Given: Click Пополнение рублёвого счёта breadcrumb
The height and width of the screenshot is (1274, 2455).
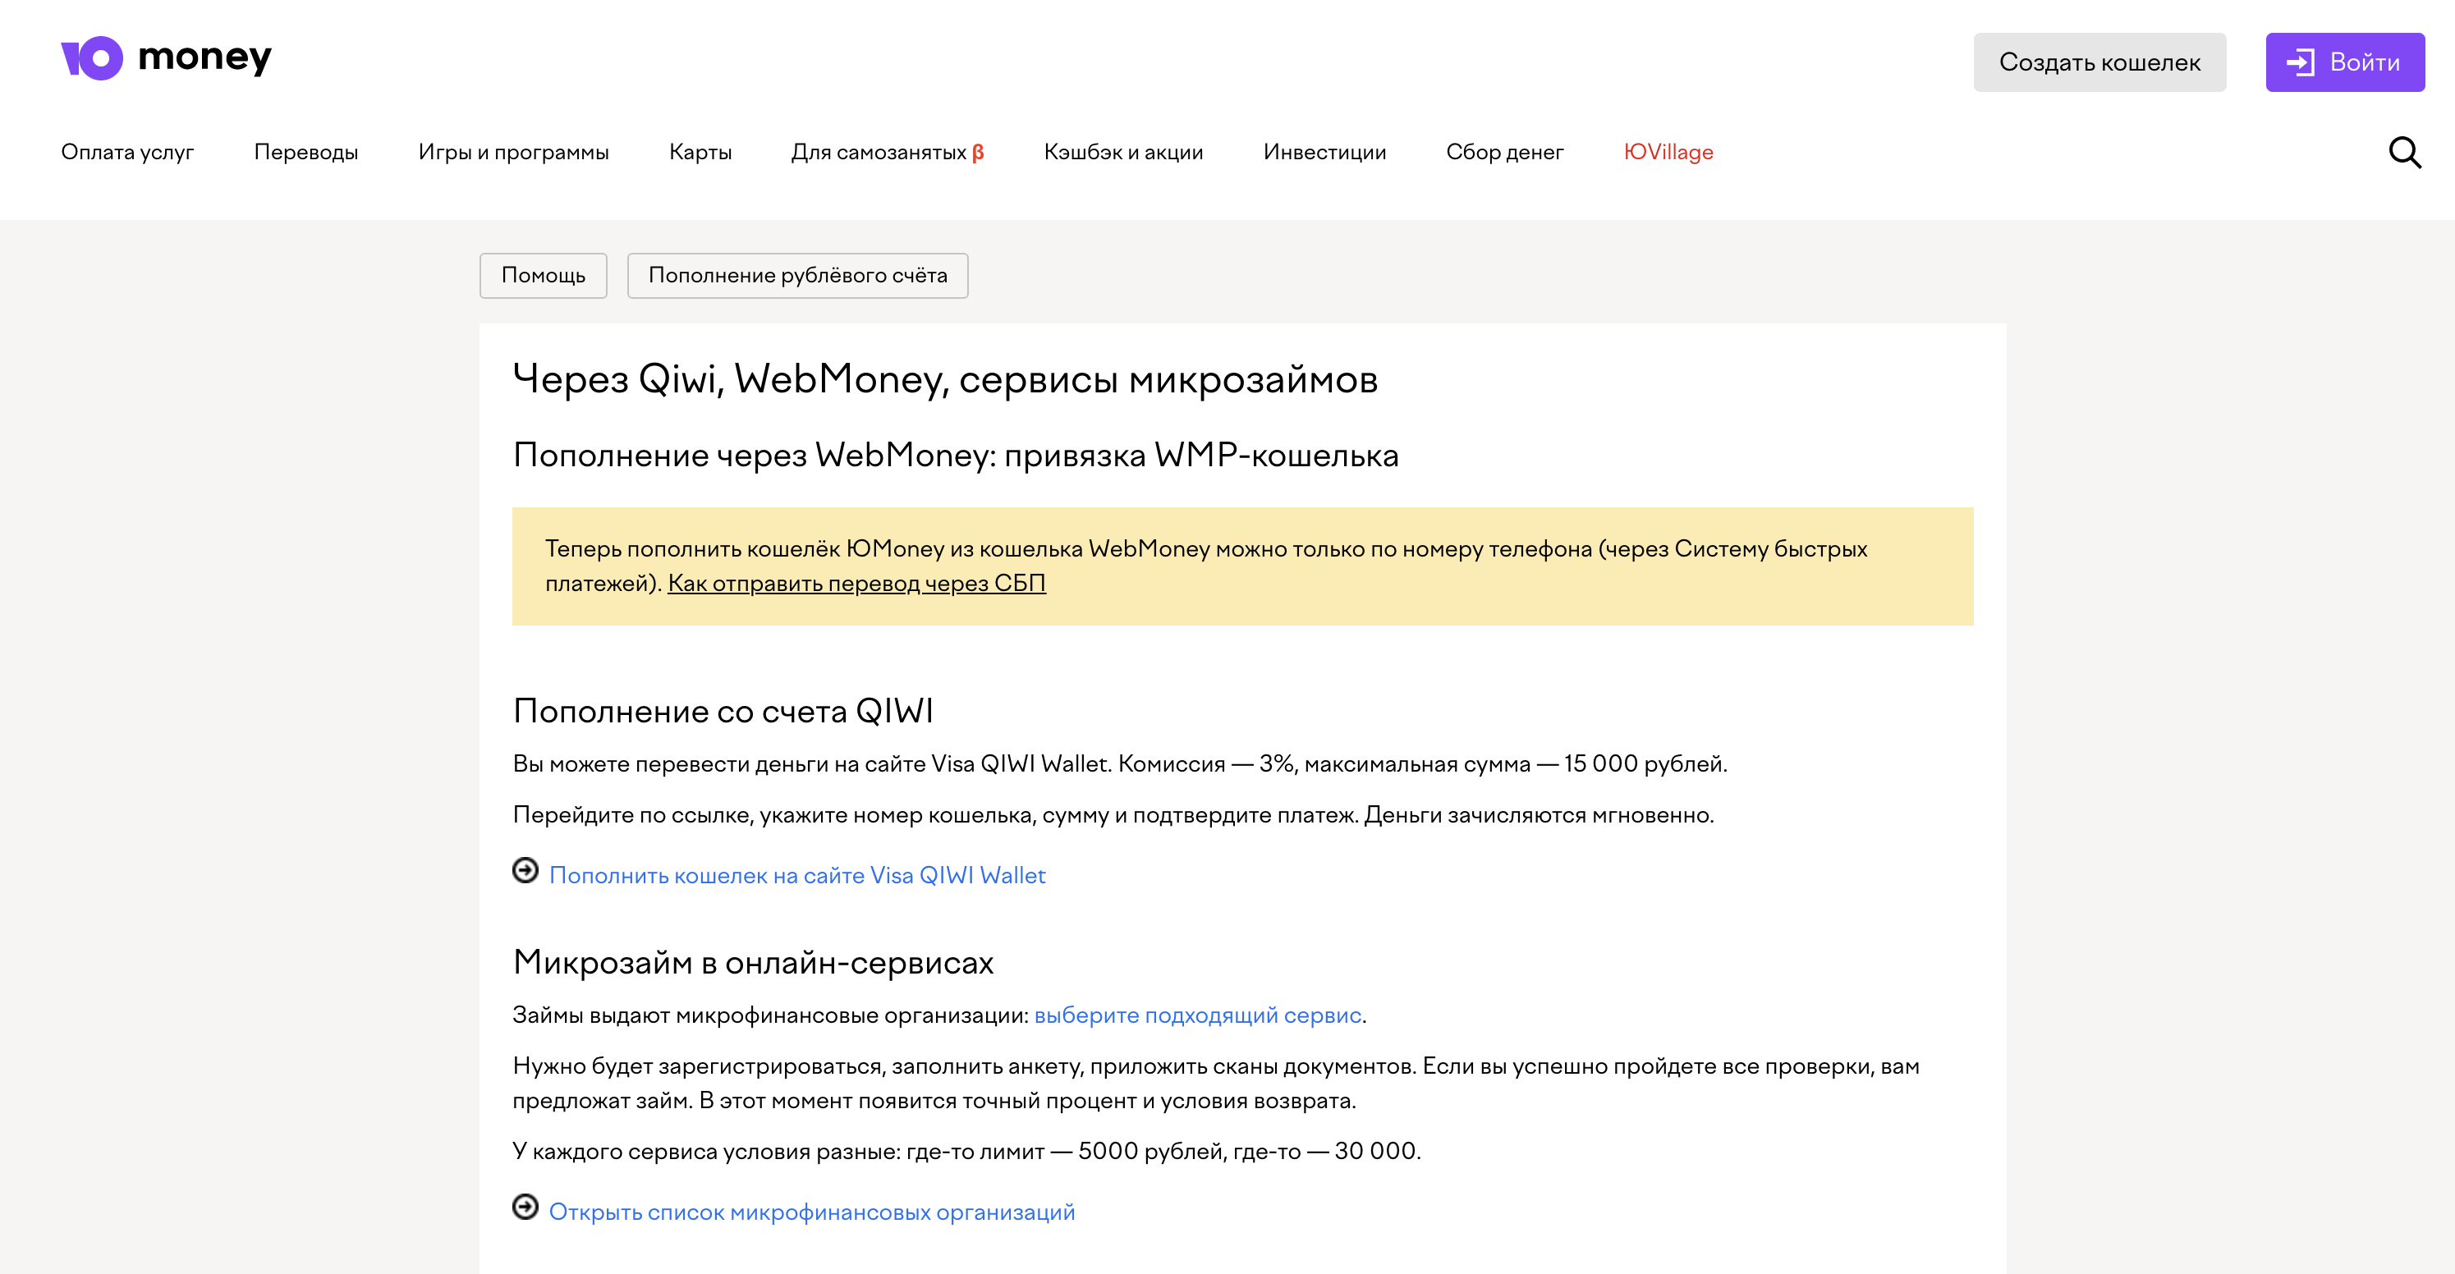Looking at the screenshot, I should click(798, 275).
